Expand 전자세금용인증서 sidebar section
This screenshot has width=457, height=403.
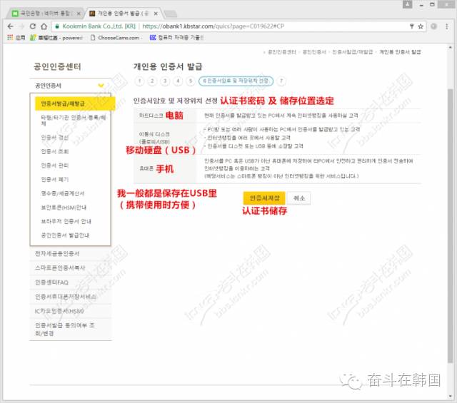click(x=71, y=254)
